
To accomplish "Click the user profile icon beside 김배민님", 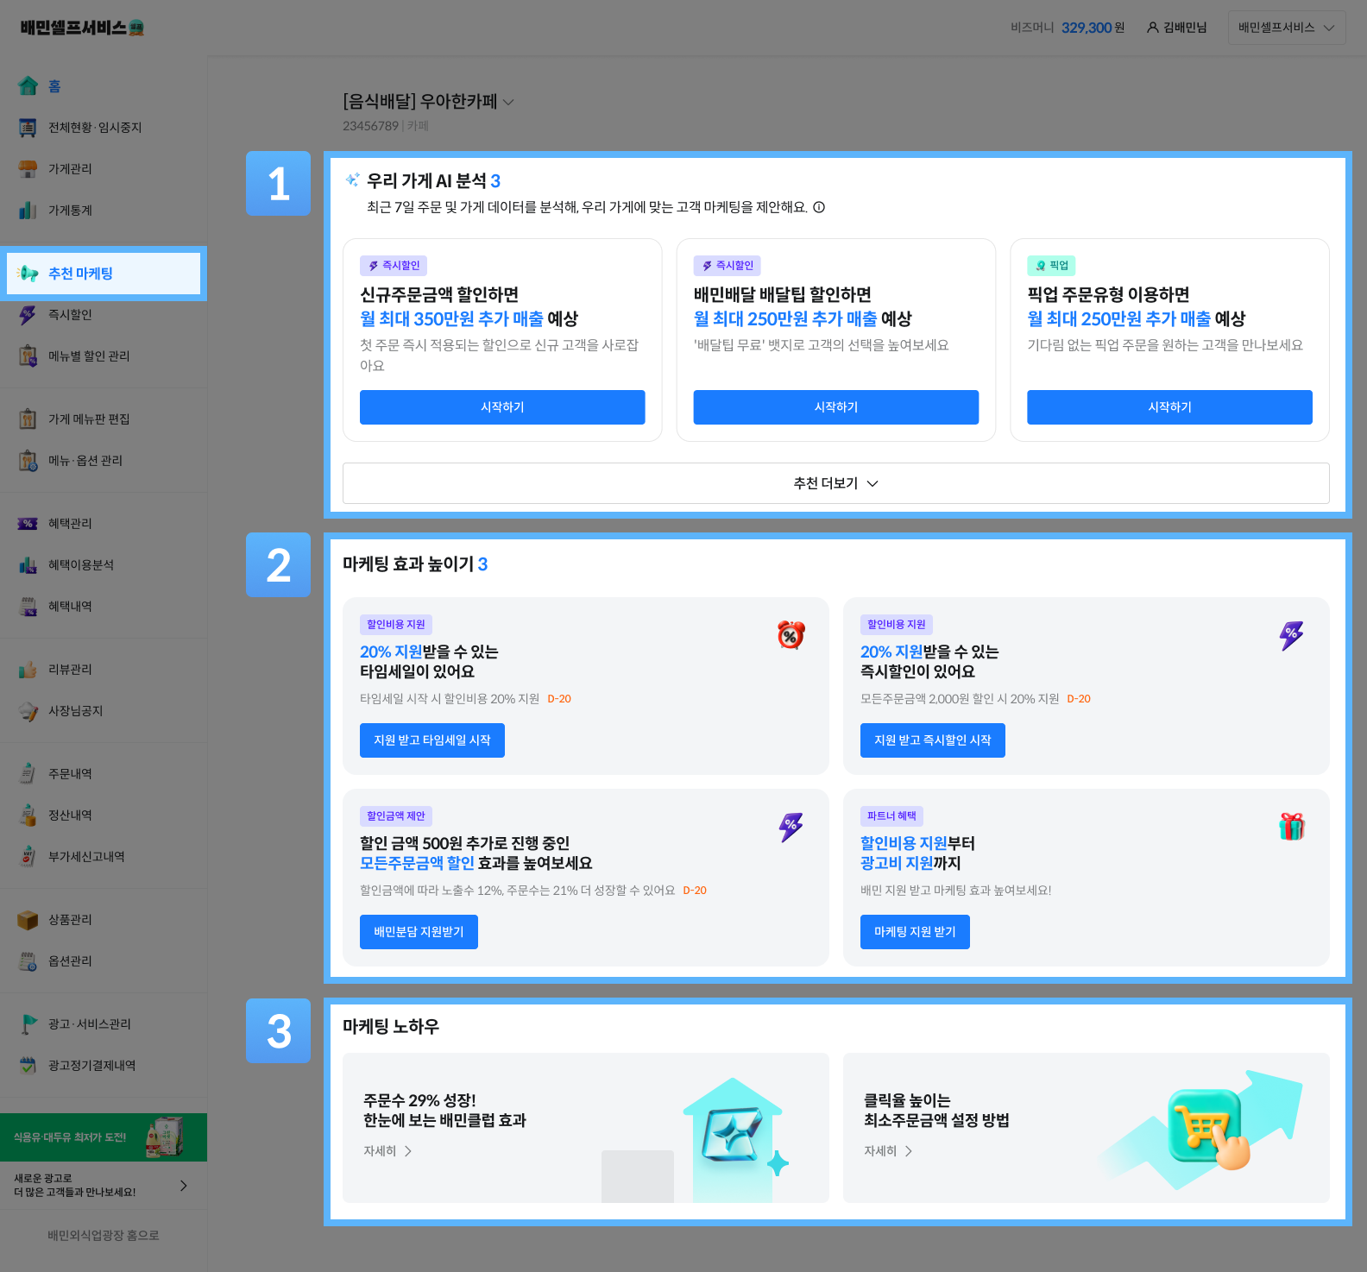I will click(1152, 28).
